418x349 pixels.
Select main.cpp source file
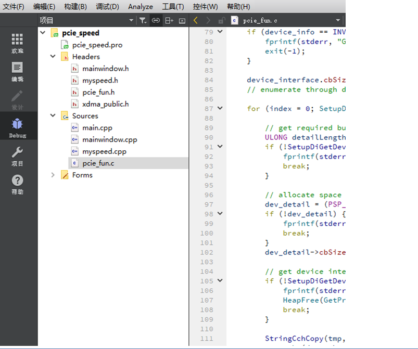[97, 127]
